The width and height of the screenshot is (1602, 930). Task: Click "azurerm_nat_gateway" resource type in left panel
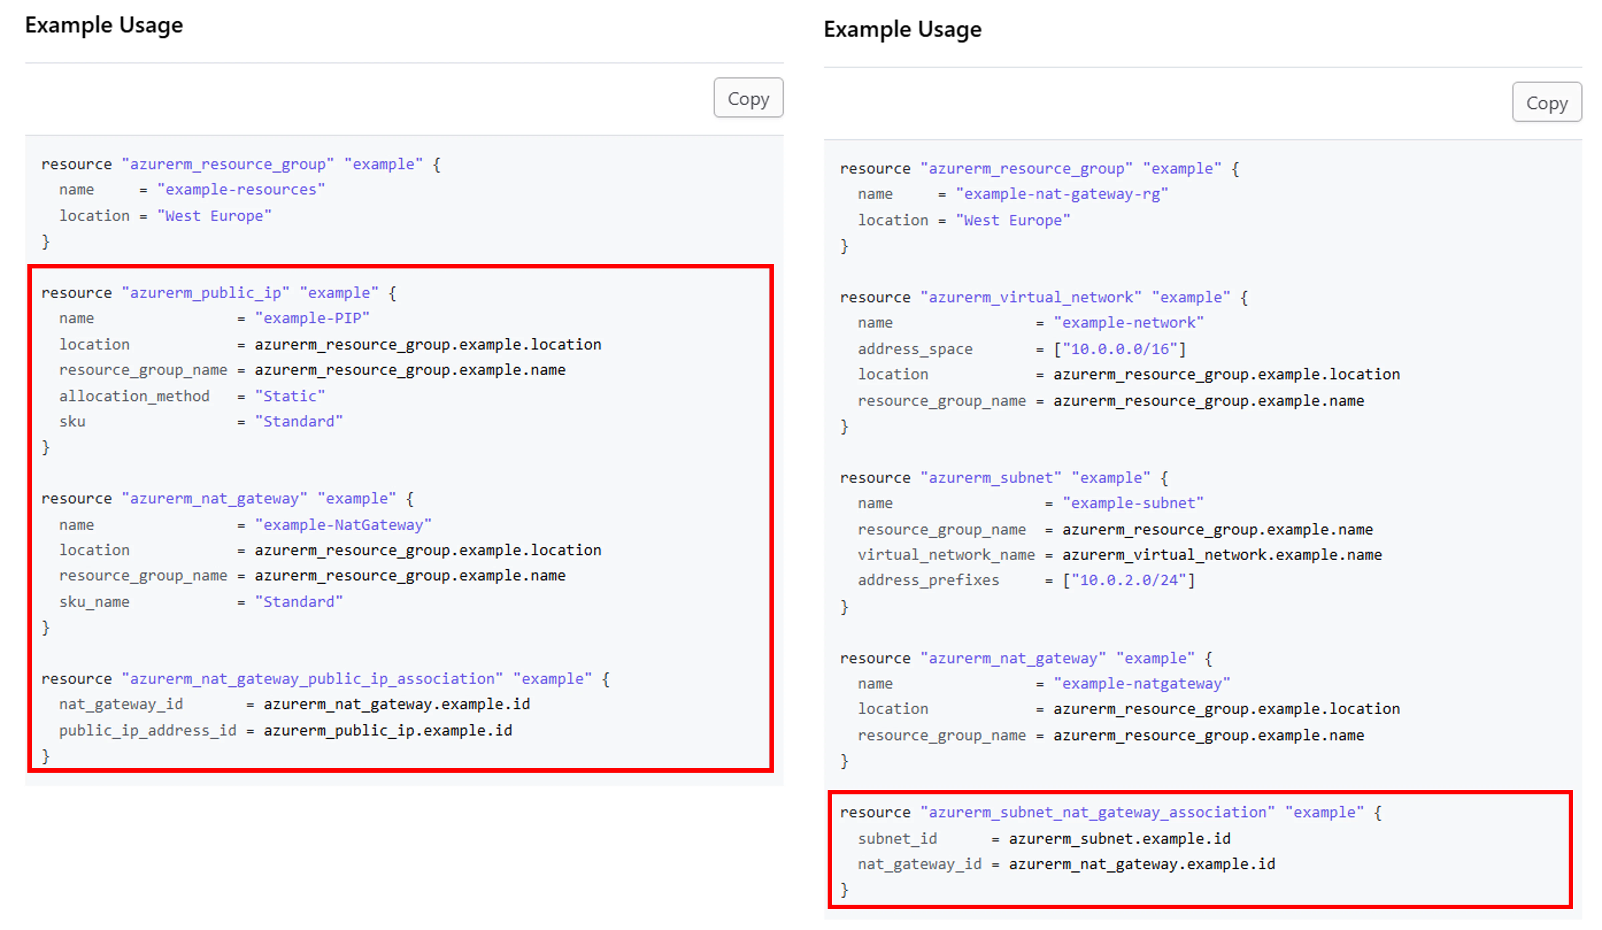tap(214, 499)
